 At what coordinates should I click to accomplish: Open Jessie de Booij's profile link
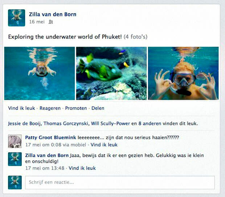point(24,124)
